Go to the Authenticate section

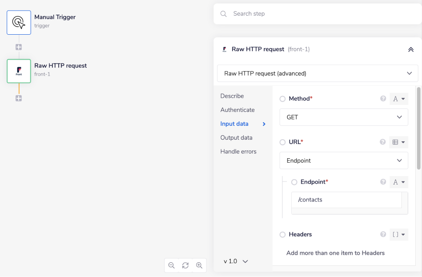237,110
